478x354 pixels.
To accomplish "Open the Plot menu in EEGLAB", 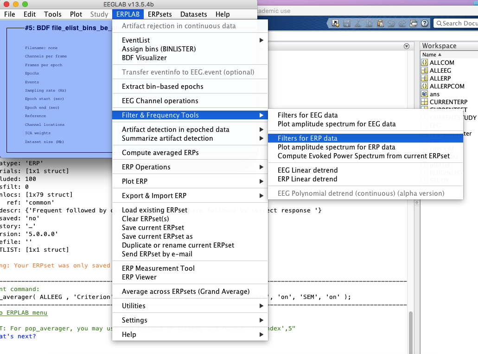I will (x=76, y=14).
